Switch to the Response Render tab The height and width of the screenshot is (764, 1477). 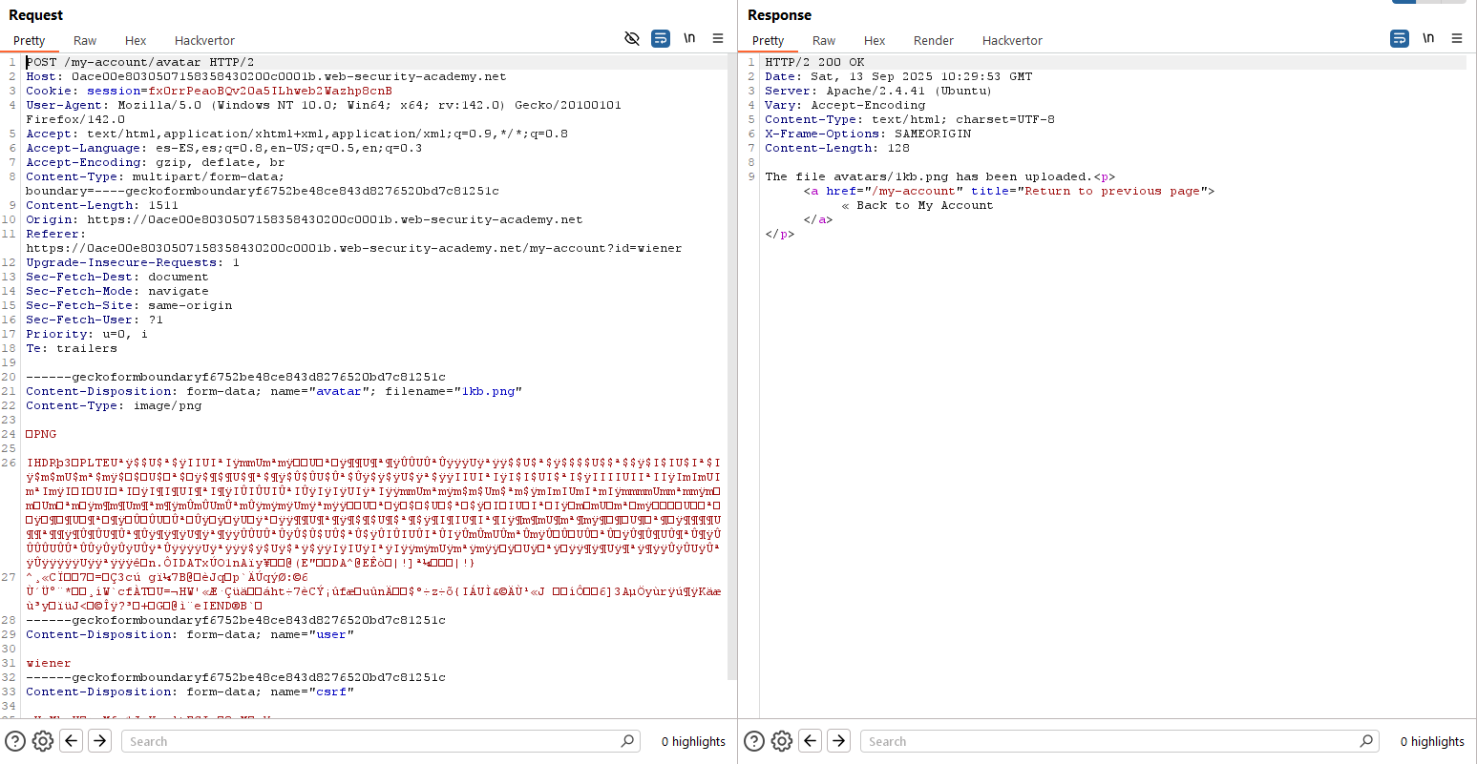tap(933, 41)
